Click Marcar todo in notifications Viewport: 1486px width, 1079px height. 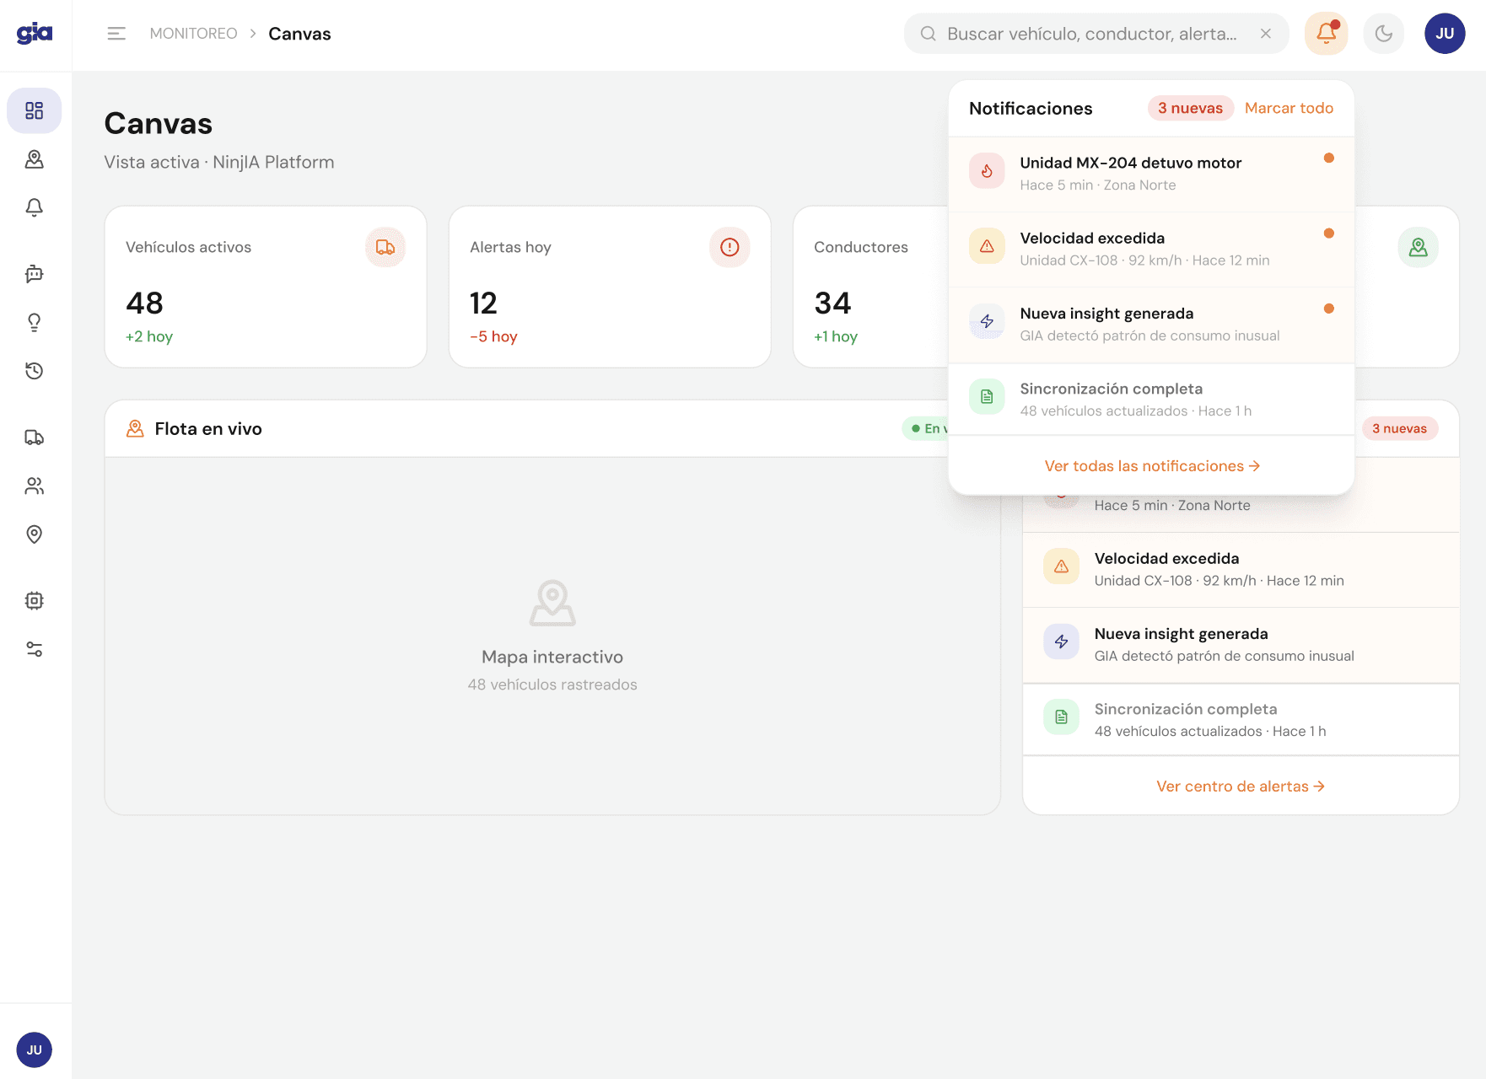pos(1289,108)
